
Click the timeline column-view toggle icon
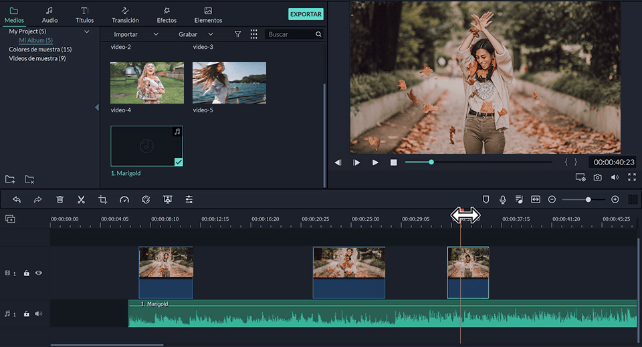pyautogui.click(x=633, y=200)
